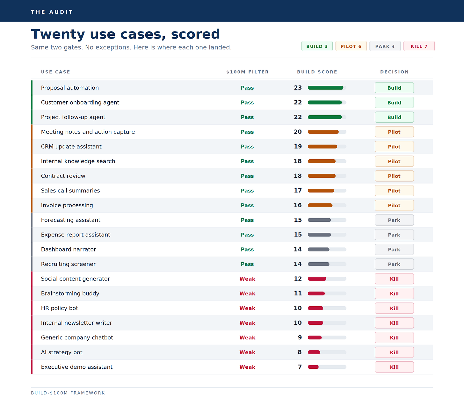
Task: Click the 'Brainstorming buddy' use case name
Action: pos(70,294)
